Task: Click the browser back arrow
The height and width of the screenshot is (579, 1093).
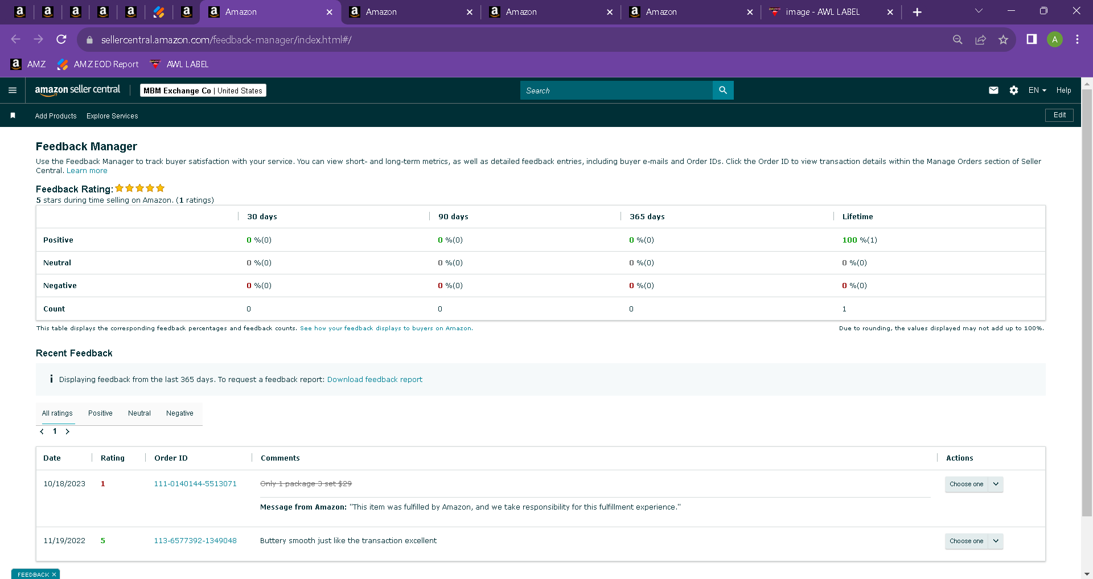Action: point(16,39)
